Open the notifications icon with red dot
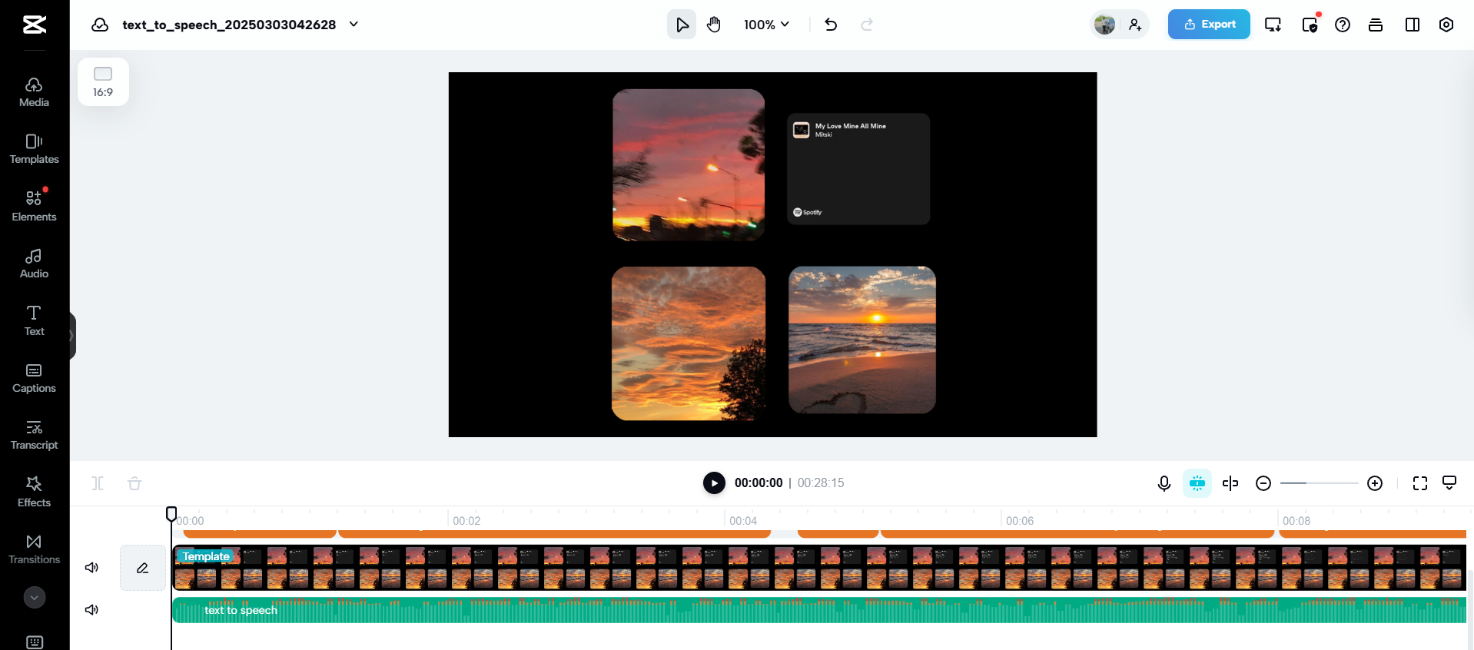Viewport: 1474px width, 650px height. click(1310, 25)
